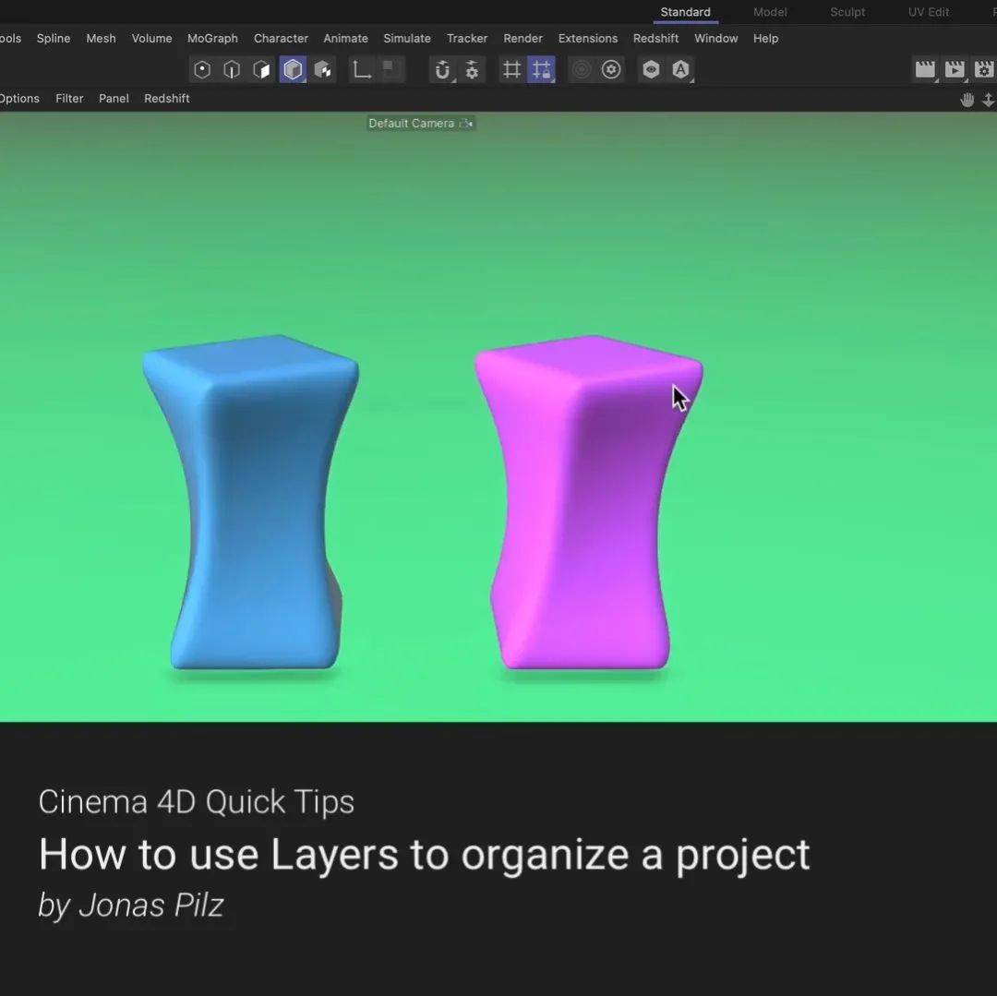
Task: Click the workplane axis tool icon
Action: coord(361,69)
